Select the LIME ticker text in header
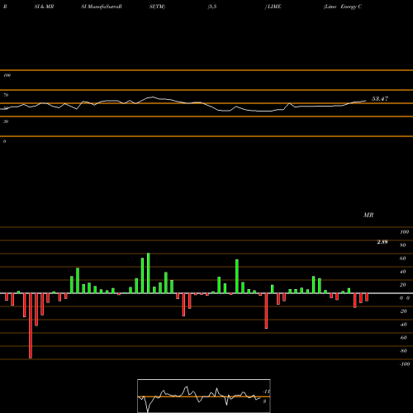The width and height of the screenshot is (413, 413). point(274,7)
